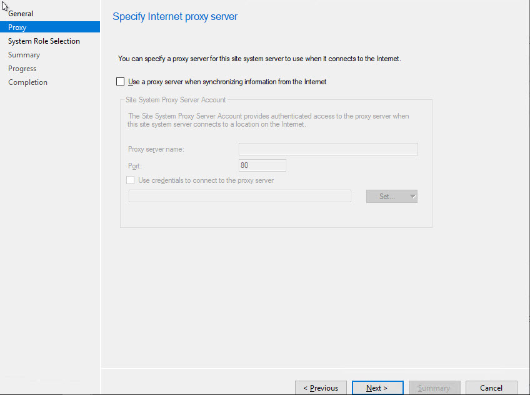Click the Proxy server name text field

pyautogui.click(x=327, y=149)
